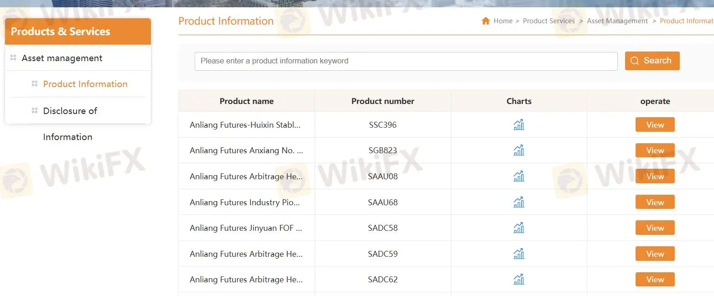This screenshot has width=714, height=296.
Task: Open the chart for product SADC59
Action: tap(518, 254)
